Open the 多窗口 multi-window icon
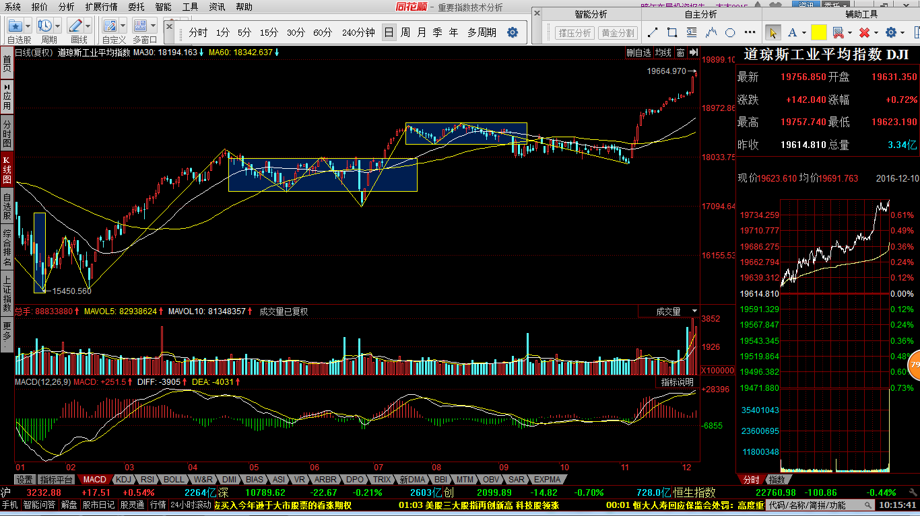This screenshot has height=516, width=920. click(x=140, y=26)
